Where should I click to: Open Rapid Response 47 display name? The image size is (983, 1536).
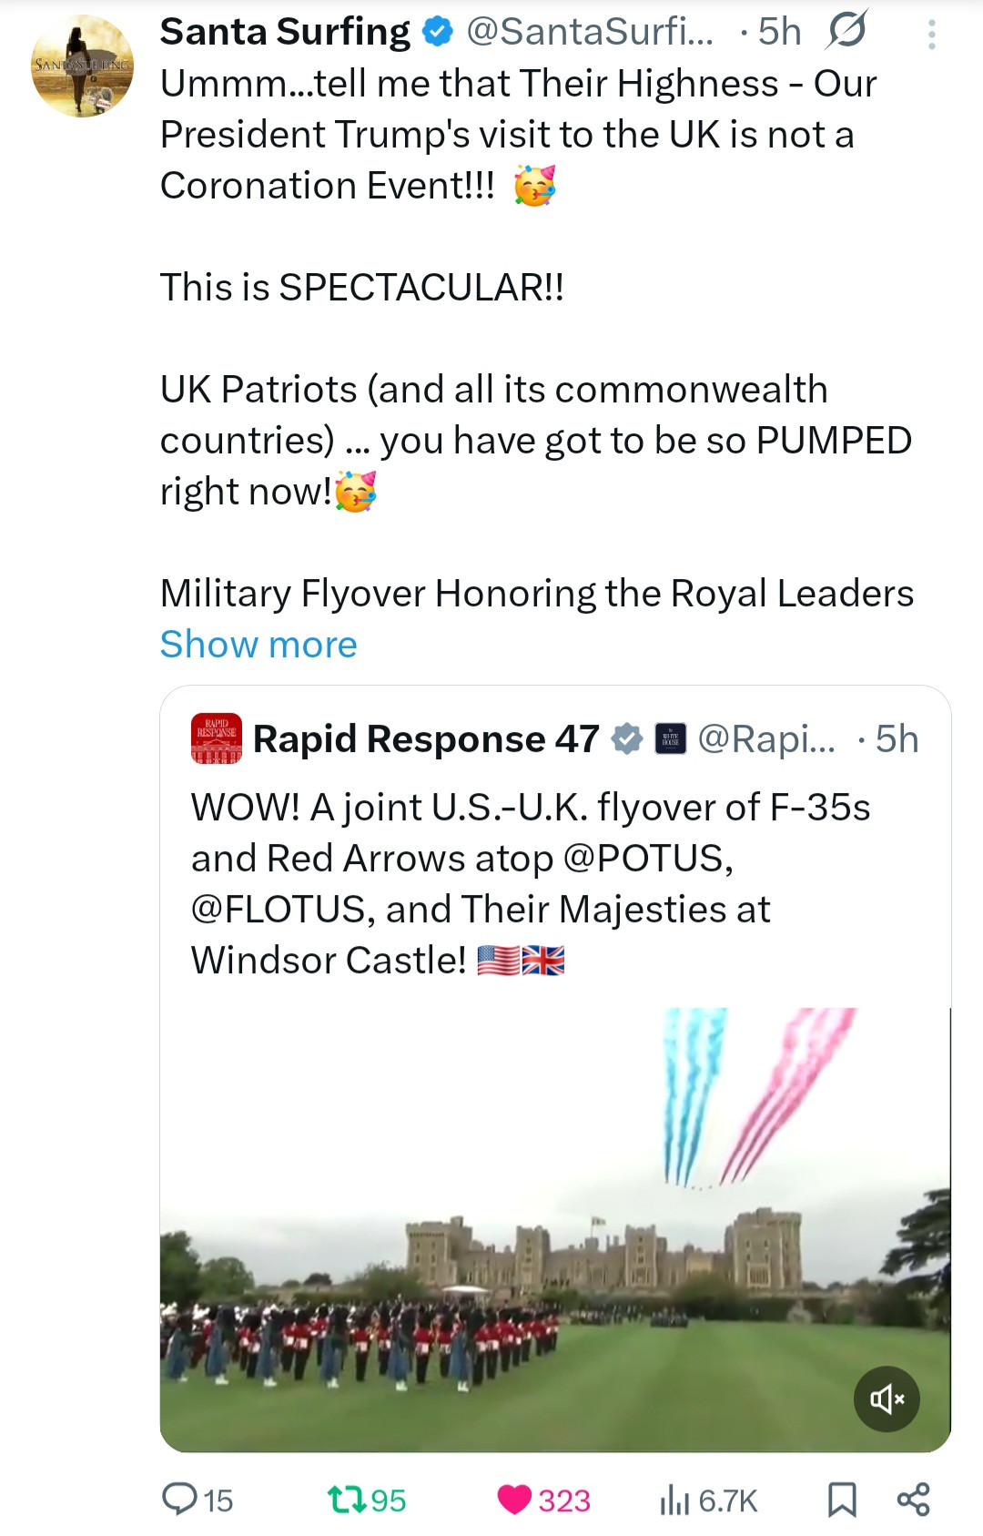[426, 738]
